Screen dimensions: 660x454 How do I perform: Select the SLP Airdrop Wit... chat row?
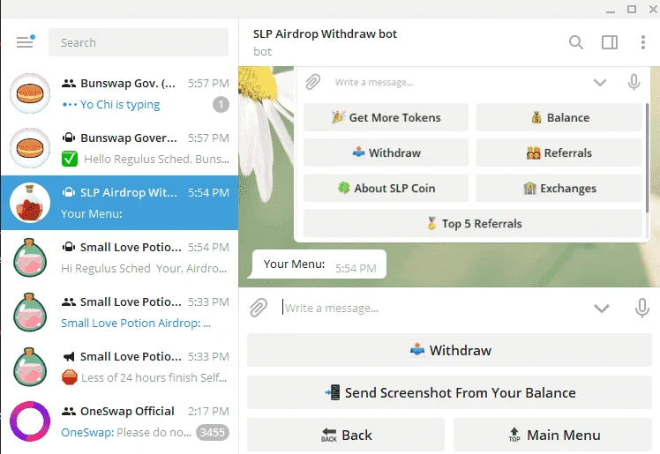coord(119,203)
